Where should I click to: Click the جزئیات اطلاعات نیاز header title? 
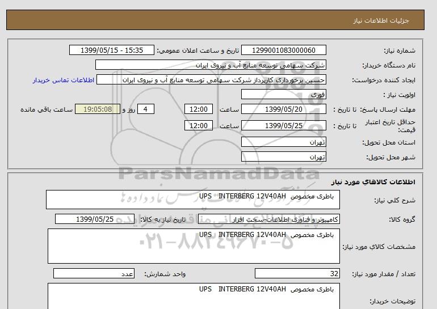(381, 20)
